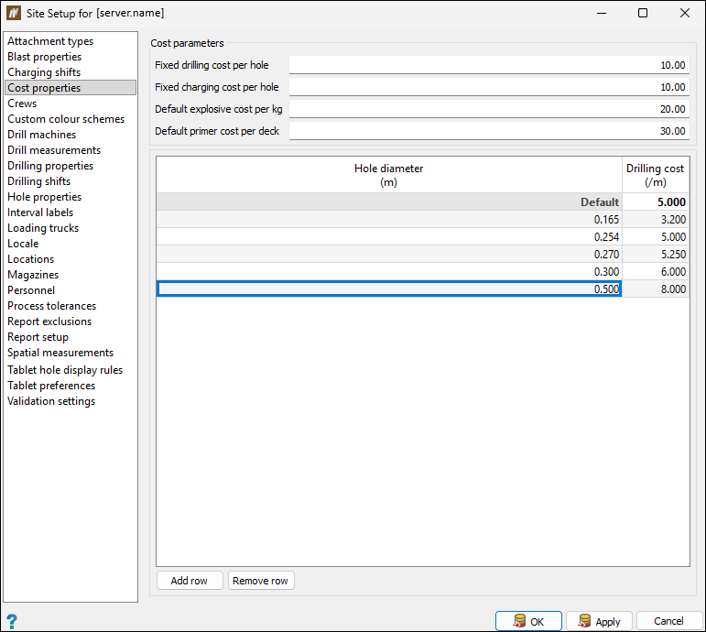Click the app logo icon in title bar
The height and width of the screenshot is (632, 706).
pyautogui.click(x=14, y=13)
